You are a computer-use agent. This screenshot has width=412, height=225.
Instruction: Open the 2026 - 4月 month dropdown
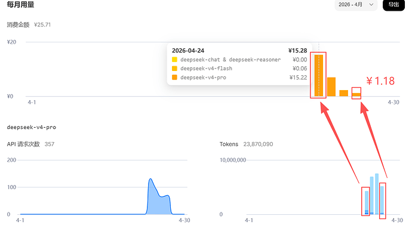[356, 4]
